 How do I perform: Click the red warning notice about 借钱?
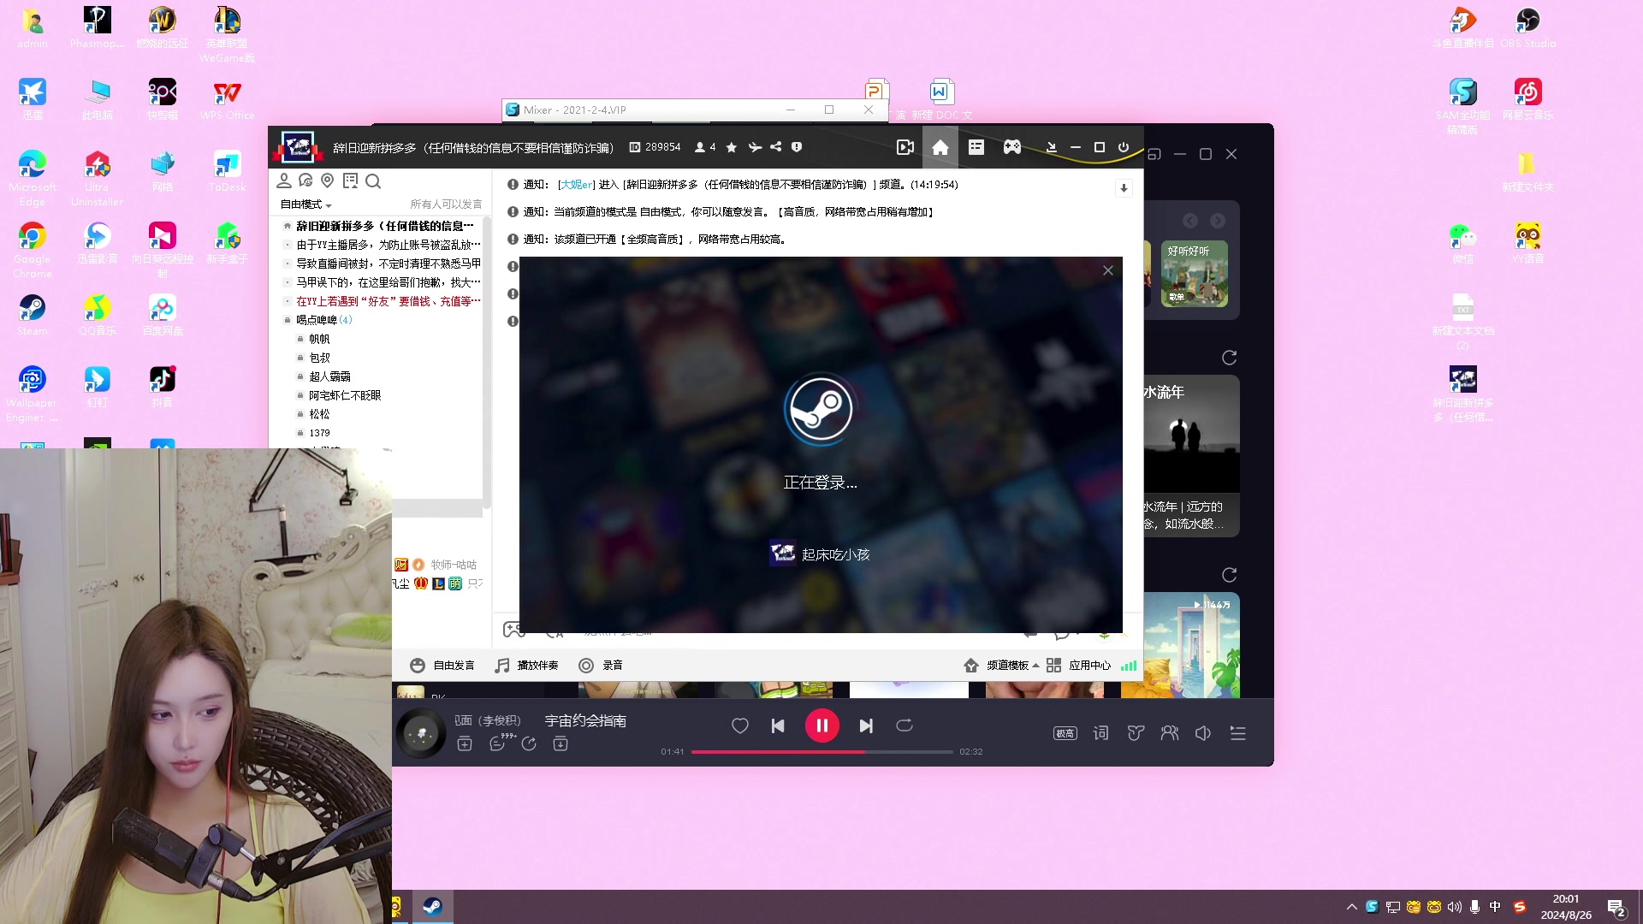[389, 301]
